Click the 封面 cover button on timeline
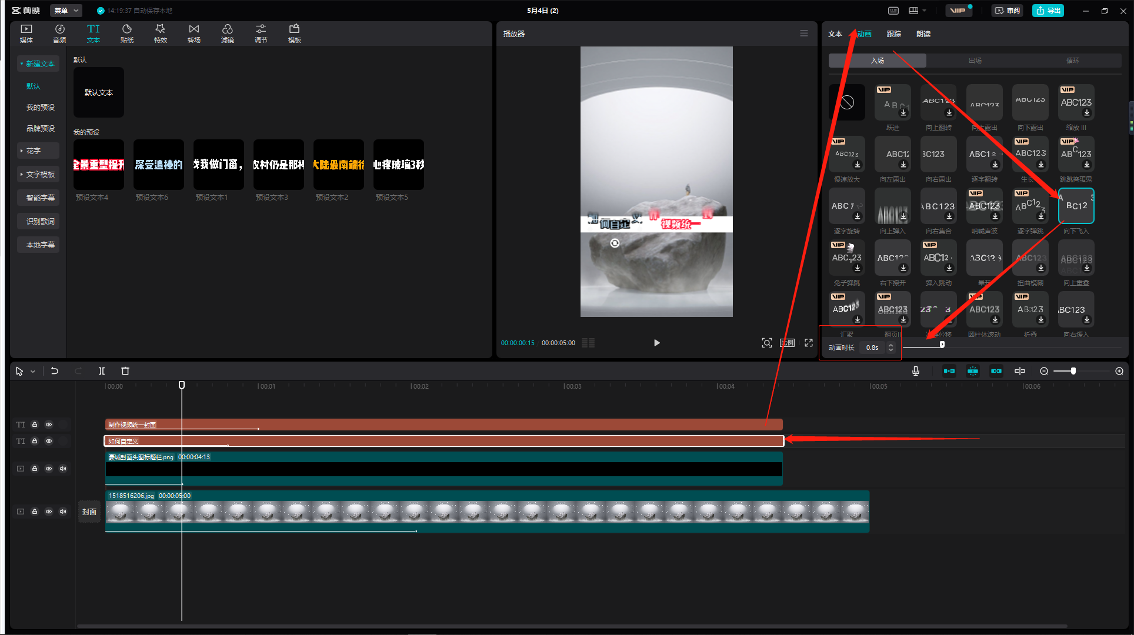 pyautogui.click(x=89, y=512)
